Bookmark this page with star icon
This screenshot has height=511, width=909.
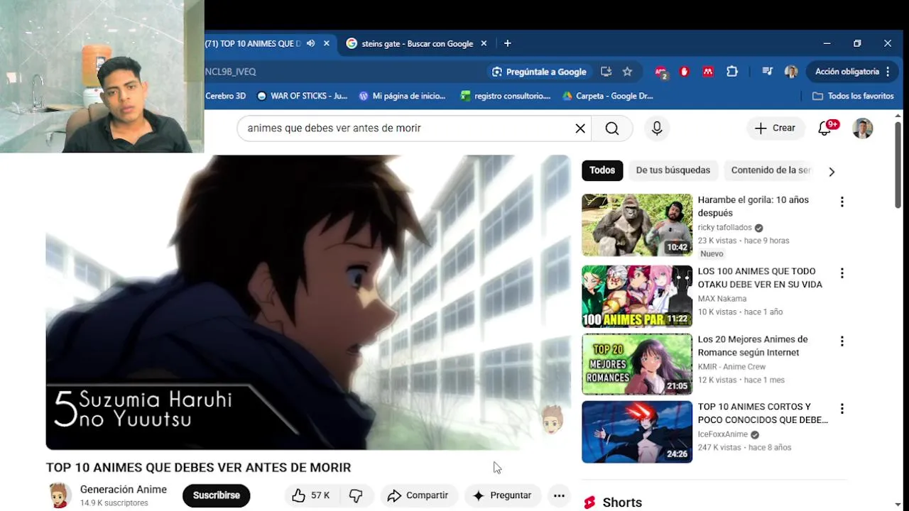[627, 72]
